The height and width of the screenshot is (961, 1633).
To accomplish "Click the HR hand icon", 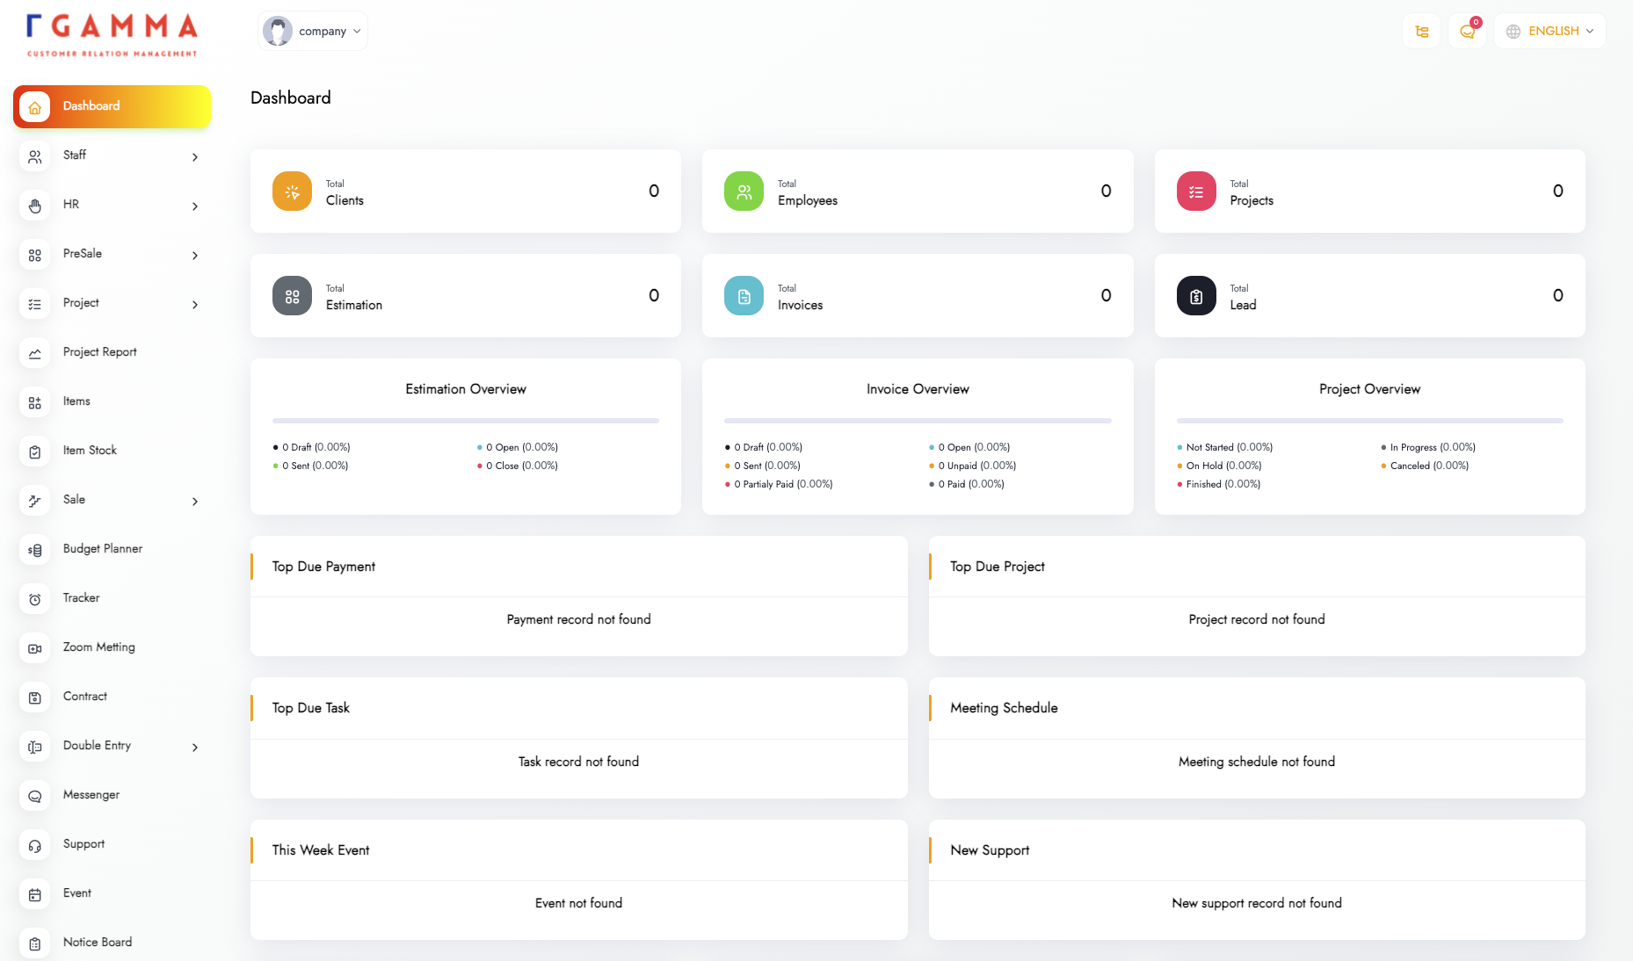I will point(34,206).
